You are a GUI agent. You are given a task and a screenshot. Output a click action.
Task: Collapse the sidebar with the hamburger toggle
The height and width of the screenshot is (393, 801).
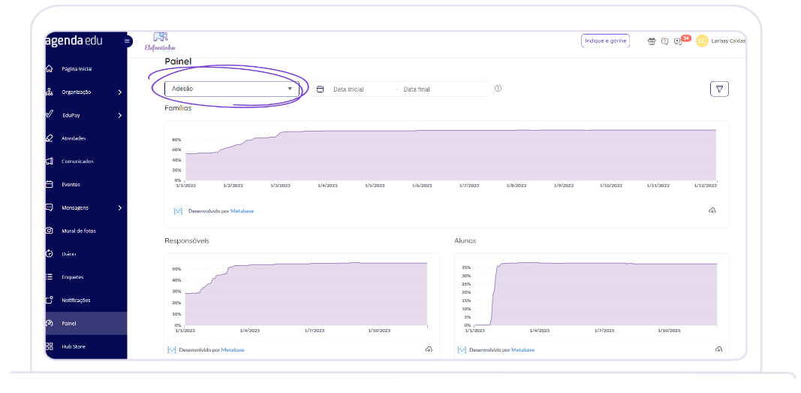(127, 41)
